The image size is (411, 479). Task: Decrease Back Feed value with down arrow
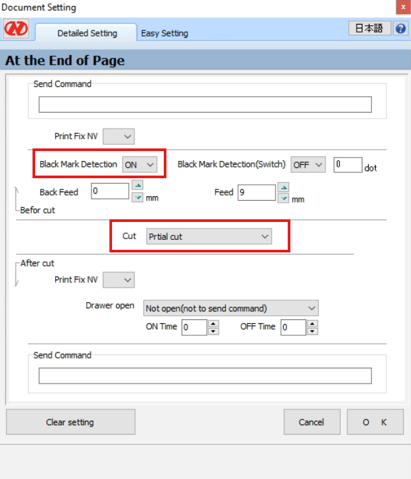(x=137, y=197)
